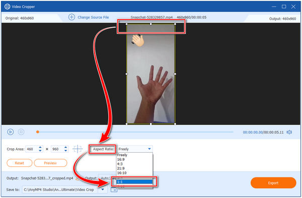Click the Original: 460x960 label
This screenshot has height=198, width=302.
[20, 18]
